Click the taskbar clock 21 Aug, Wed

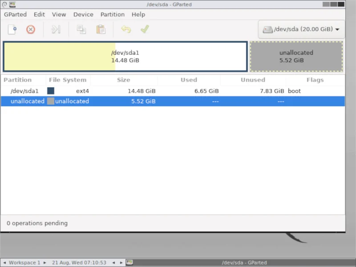(79, 263)
